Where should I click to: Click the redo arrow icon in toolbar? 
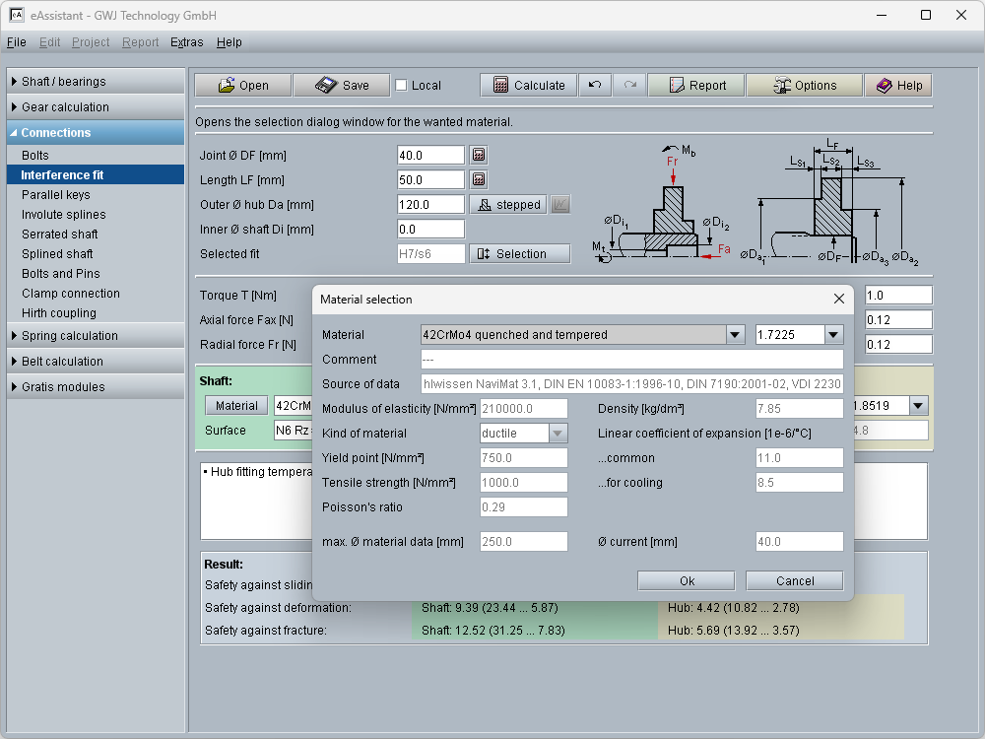point(628,86)
